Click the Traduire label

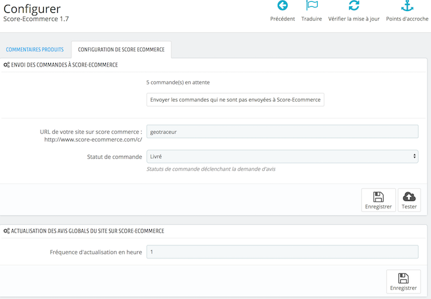click(312, 18)
